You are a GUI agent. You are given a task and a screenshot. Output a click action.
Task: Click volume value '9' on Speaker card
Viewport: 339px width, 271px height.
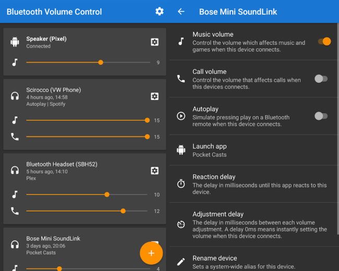point(158,63)
